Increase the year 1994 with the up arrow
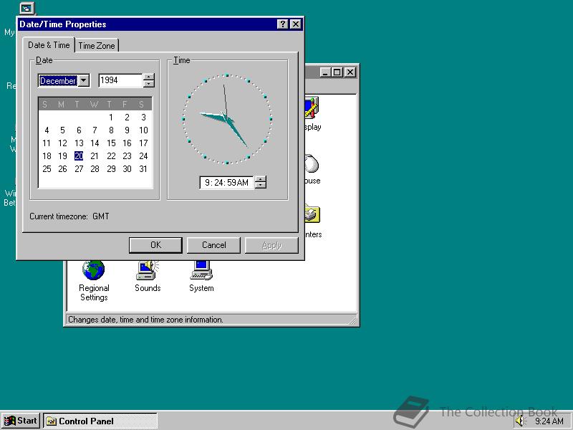 pyautogui.click(x=149, y=77)
